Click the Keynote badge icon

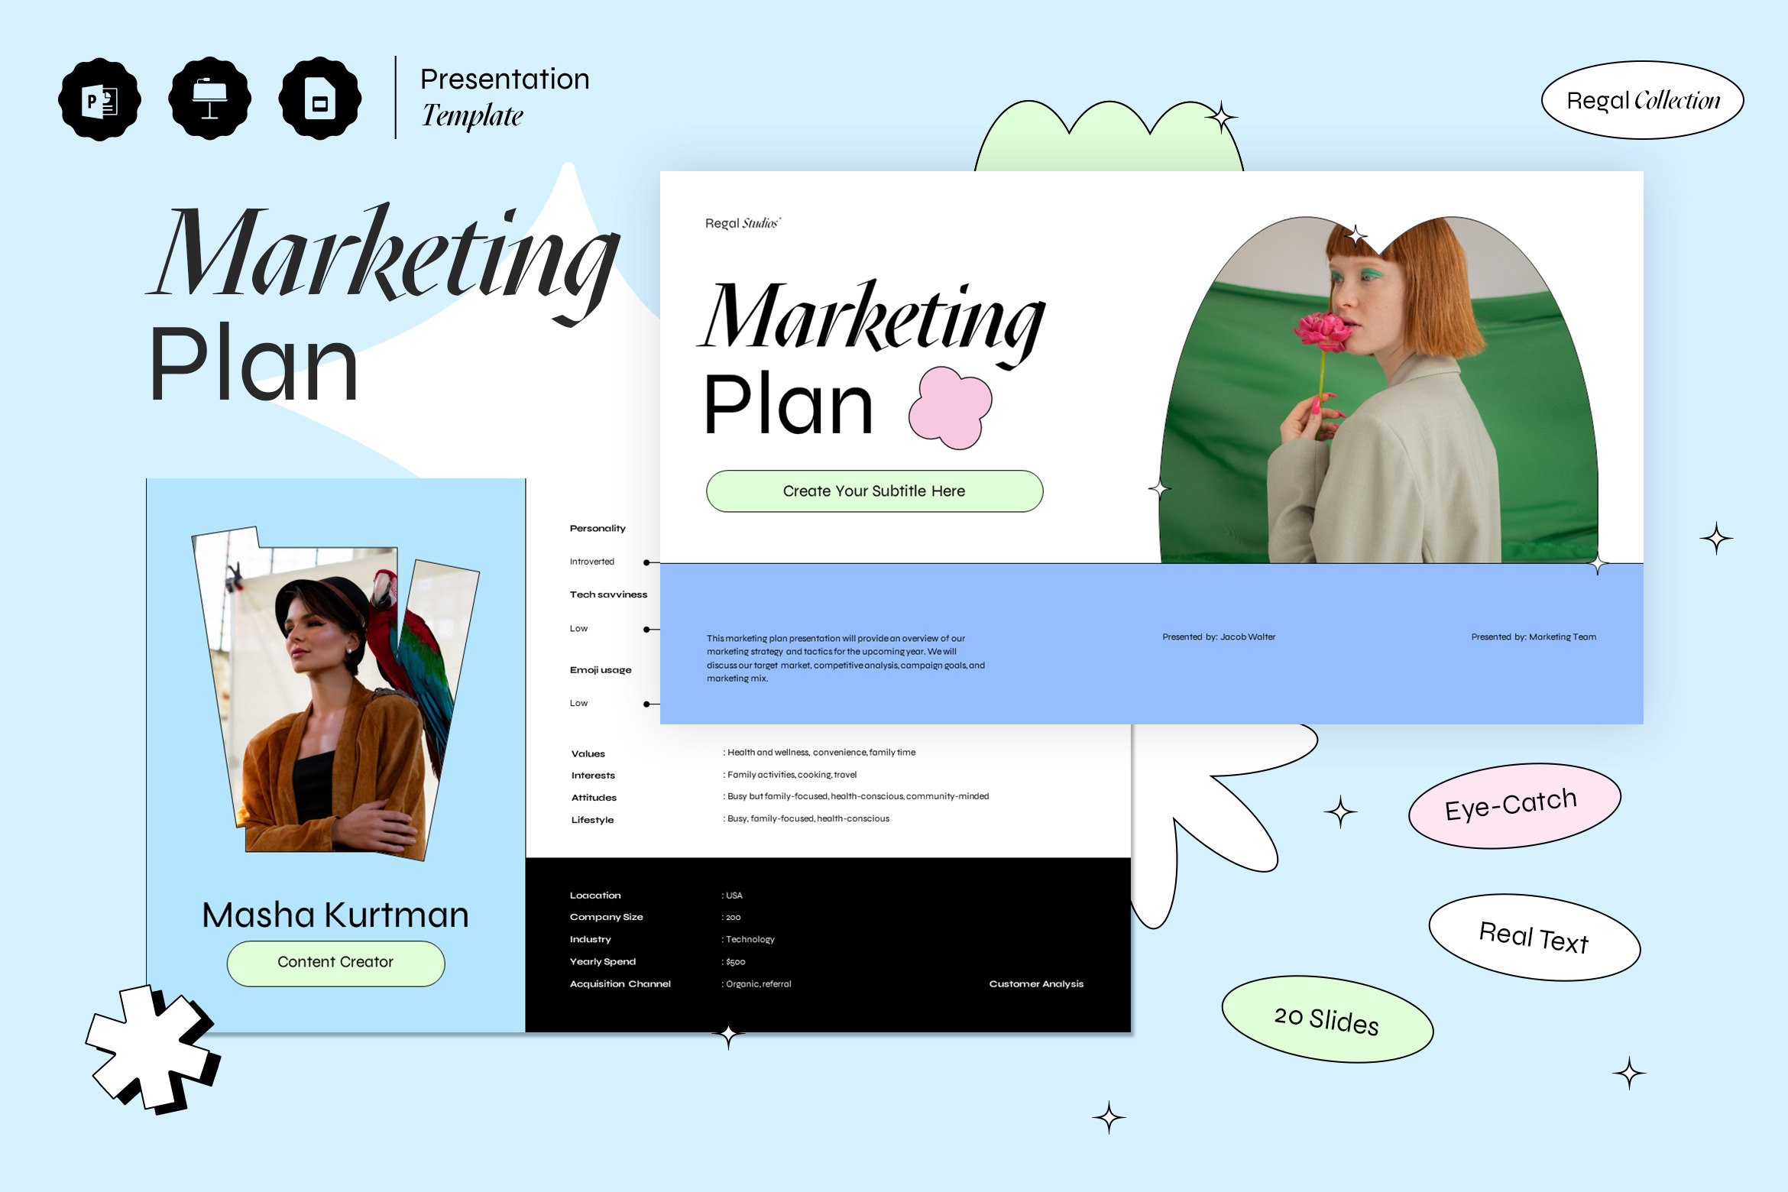click(x=209, y=99)
